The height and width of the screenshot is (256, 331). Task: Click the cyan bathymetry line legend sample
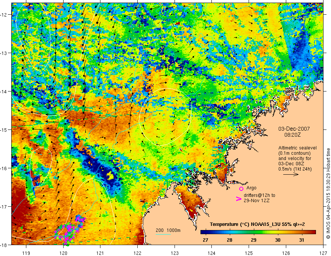163,234
